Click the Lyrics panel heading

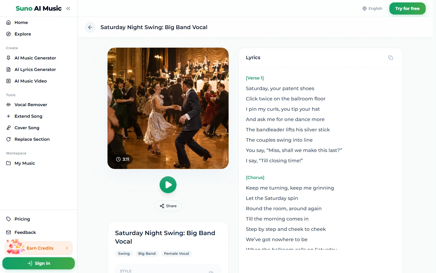click(253, 58)
